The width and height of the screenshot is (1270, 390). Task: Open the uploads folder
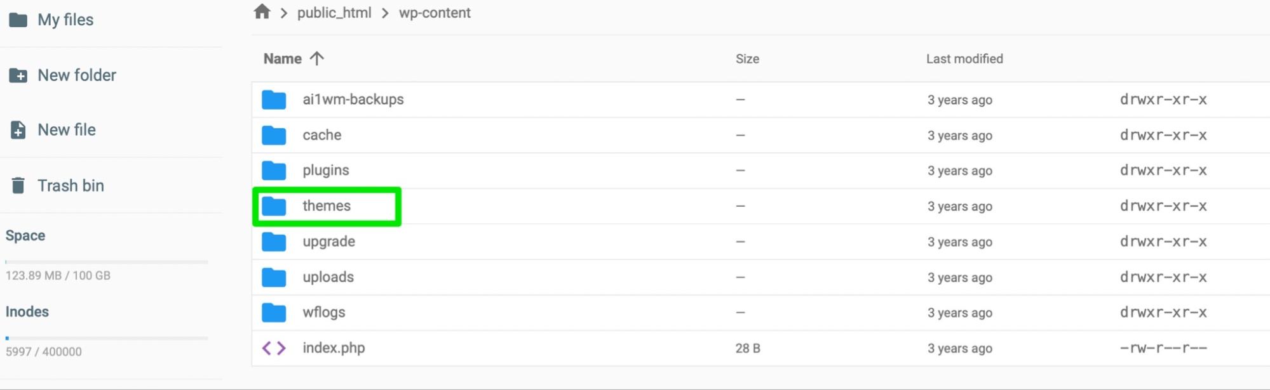(x=328, y=277)
